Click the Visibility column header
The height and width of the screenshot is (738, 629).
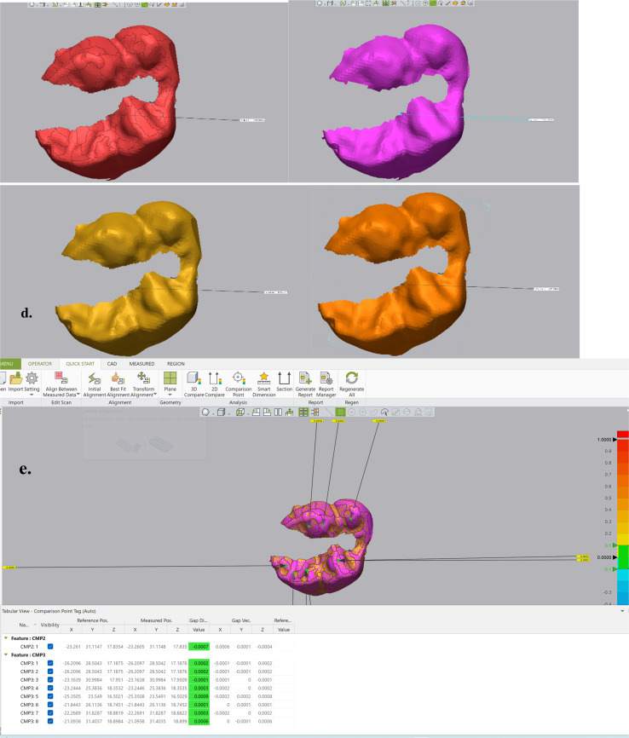click(50, 625)
